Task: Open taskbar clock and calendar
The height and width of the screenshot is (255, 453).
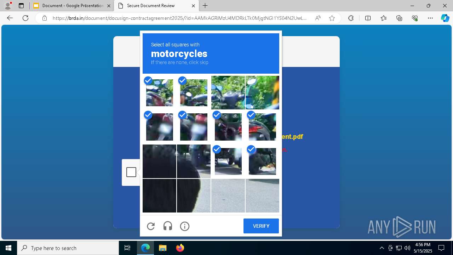Action: (x=423, y=248)
